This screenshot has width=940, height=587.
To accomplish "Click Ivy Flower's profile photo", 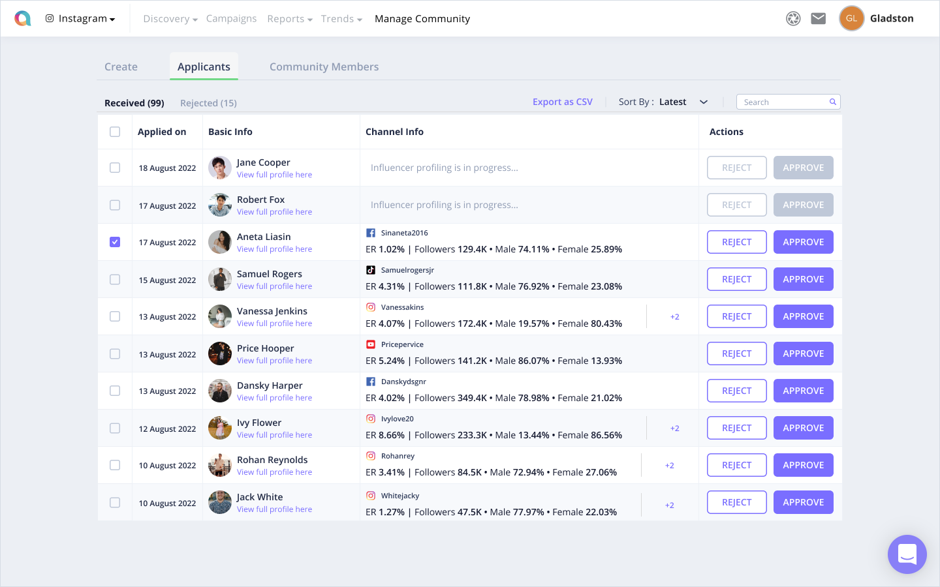I will pyautogui.click(x=220, y=428).
